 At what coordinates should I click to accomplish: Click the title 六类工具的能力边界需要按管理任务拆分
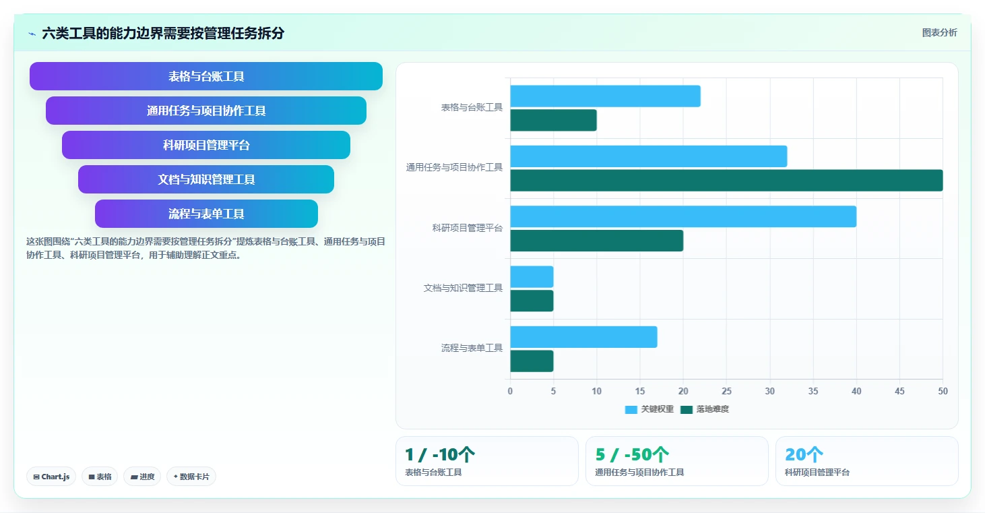pos(163,33)
